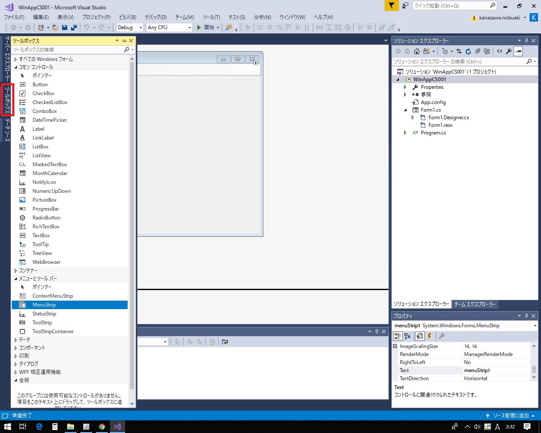The image size is (541, 433).
Task: Open the ビルド(B) menu
Action: pos(128,17)
